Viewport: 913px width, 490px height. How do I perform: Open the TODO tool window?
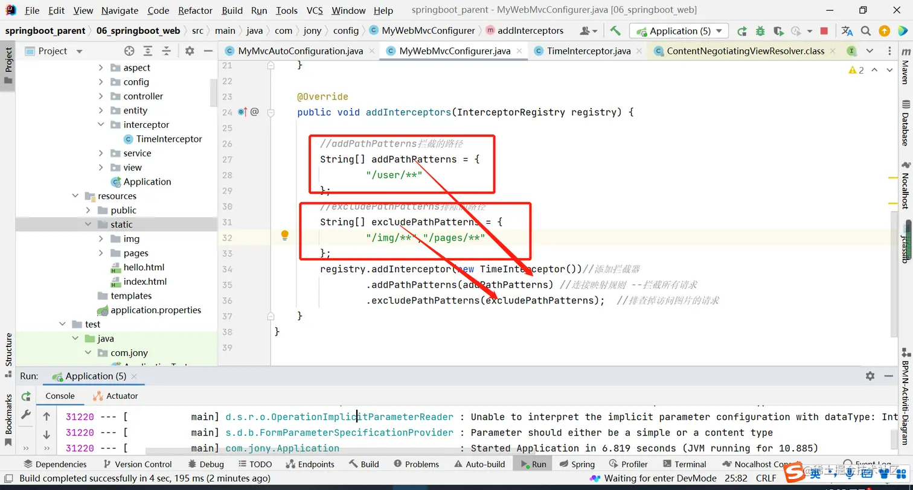click(255, 464)
